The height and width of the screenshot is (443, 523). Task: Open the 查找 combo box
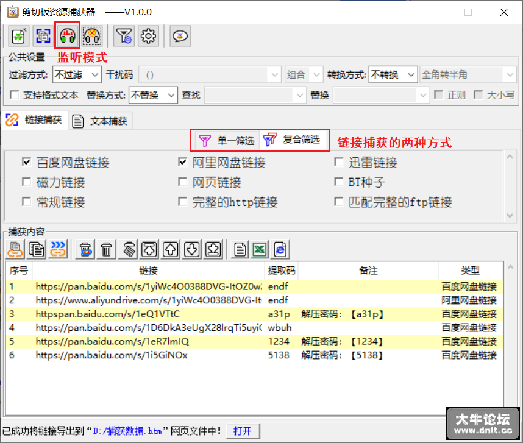coord(255,95)
